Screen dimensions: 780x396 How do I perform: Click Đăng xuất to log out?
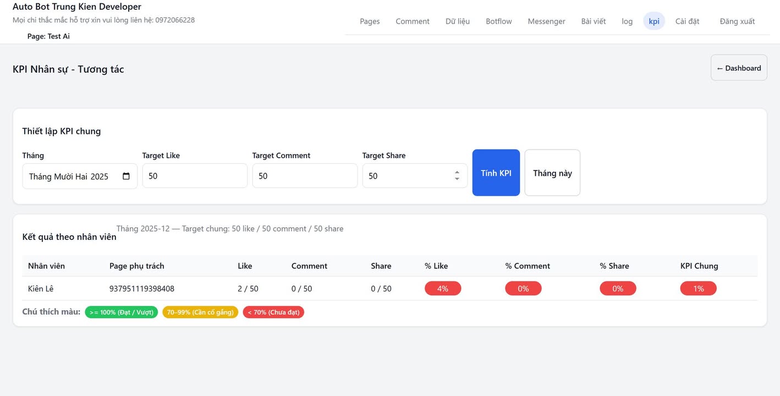[737, 21]
